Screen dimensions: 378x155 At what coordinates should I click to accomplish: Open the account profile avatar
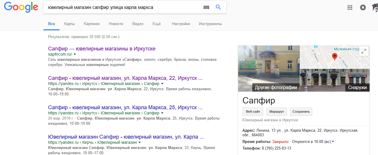pyautogui.click(x=375, y=7)
